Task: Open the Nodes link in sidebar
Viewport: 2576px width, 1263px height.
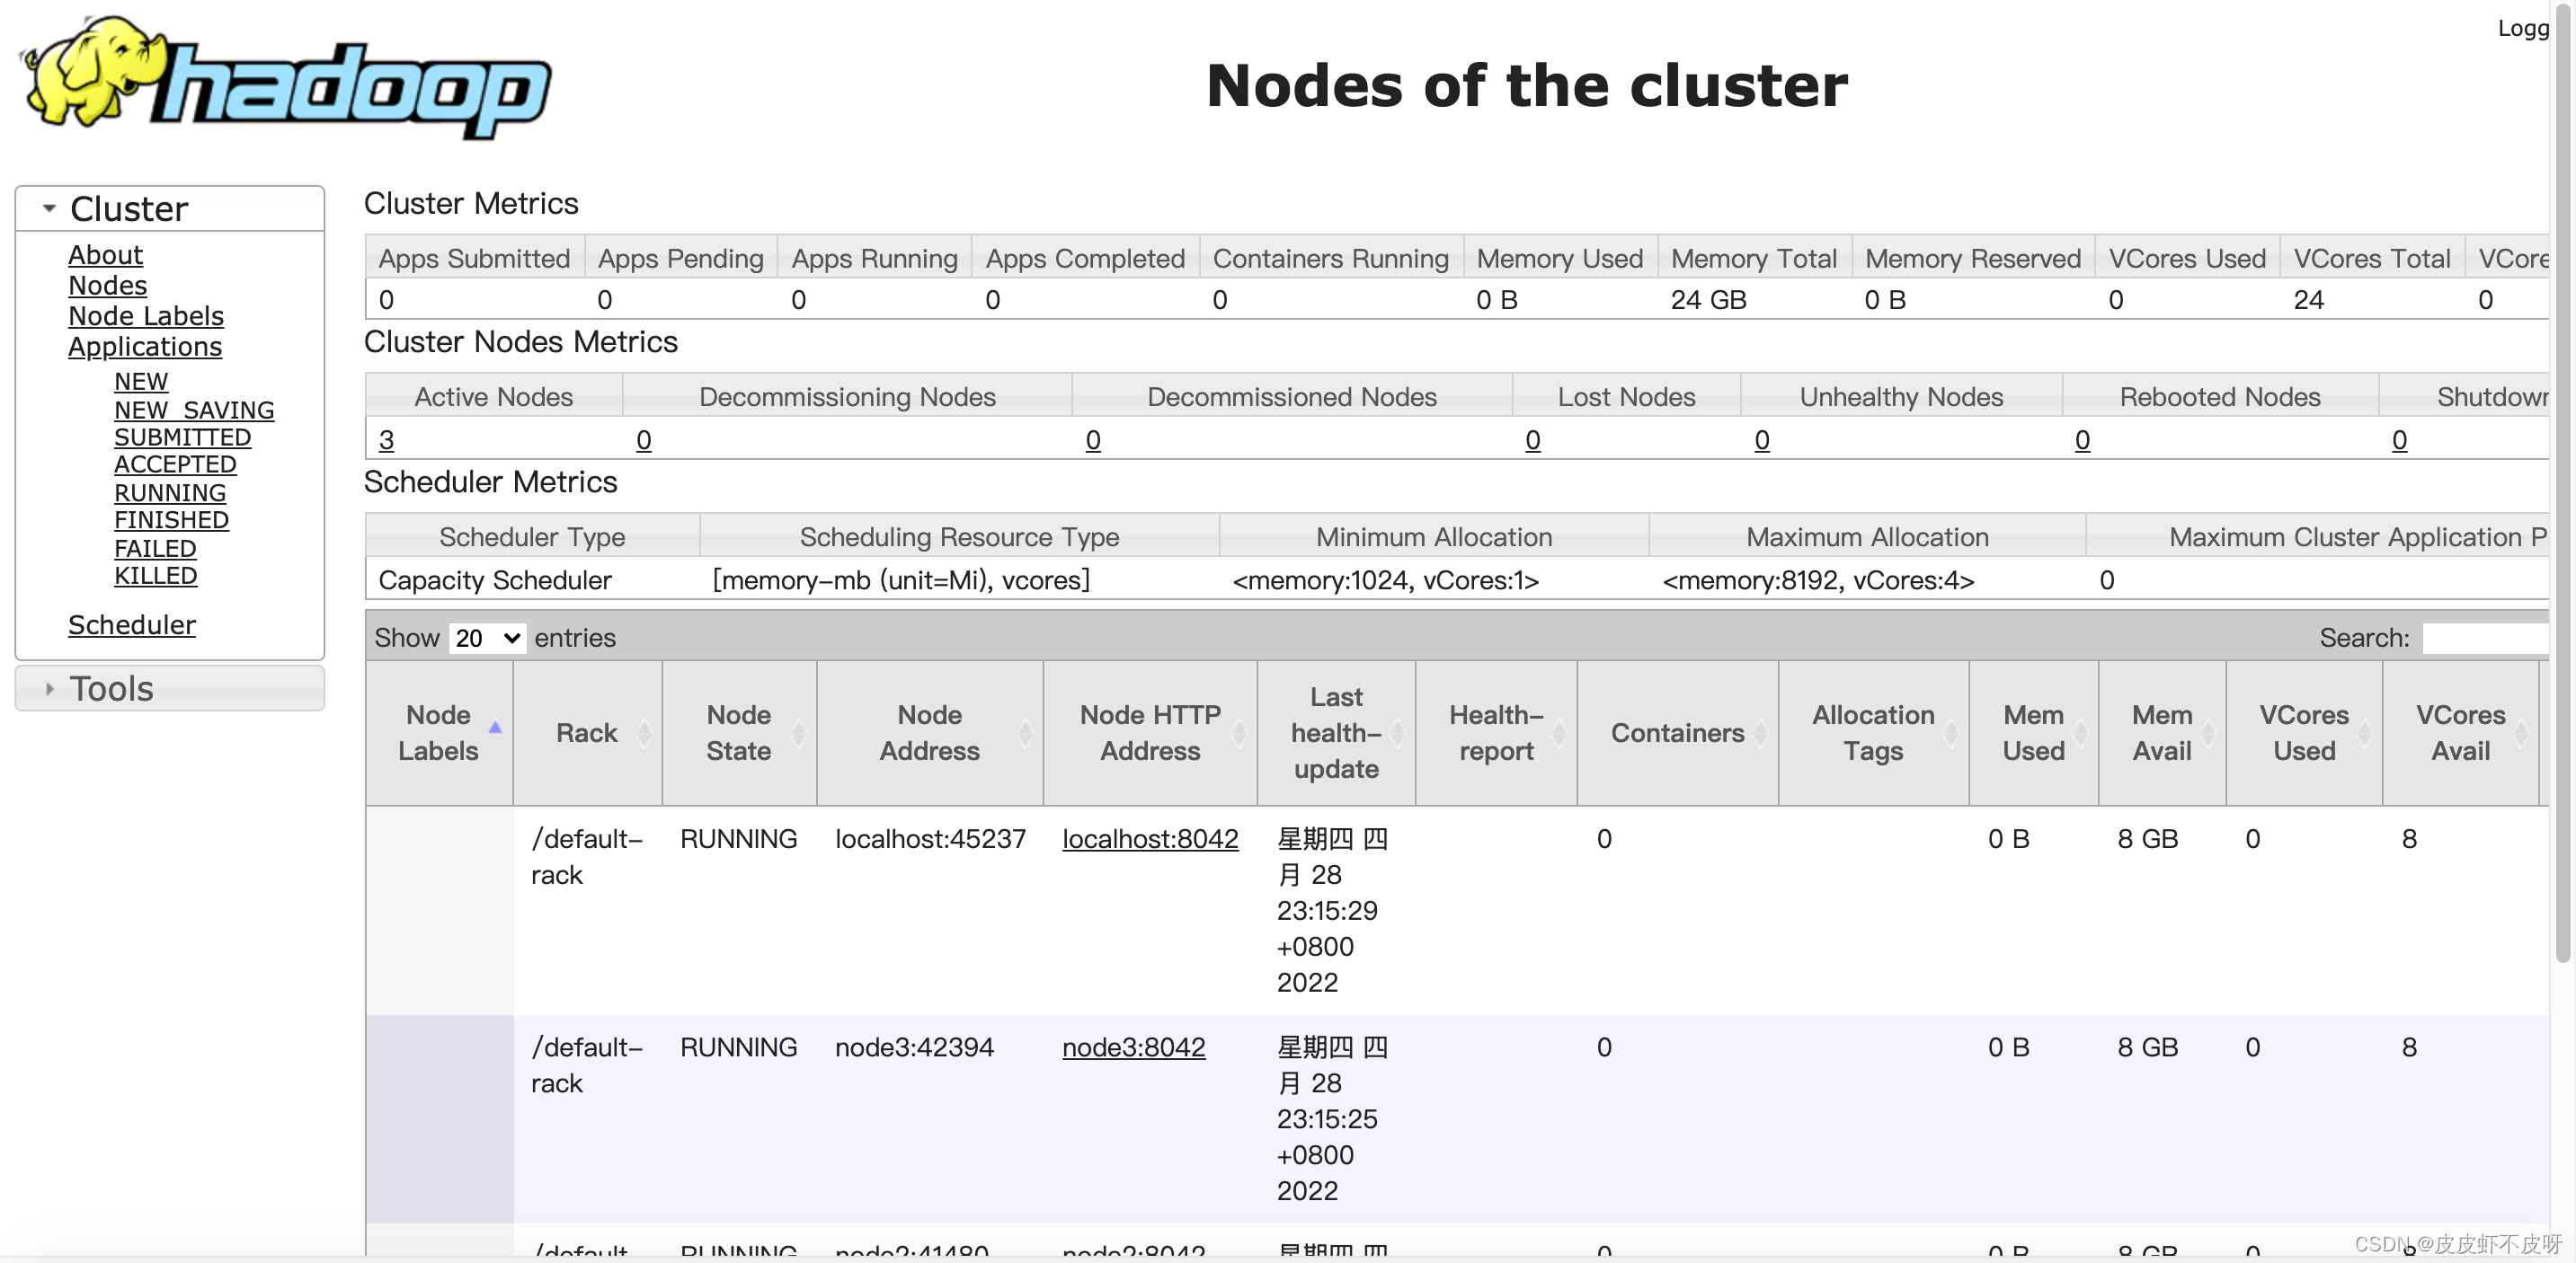Action: tap(107, 286)
